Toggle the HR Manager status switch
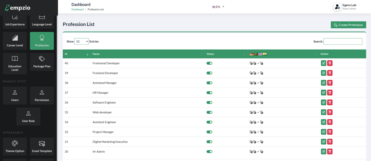Viewport: 371px width, 161px height. pyautogui.click(x=209, y=93)
